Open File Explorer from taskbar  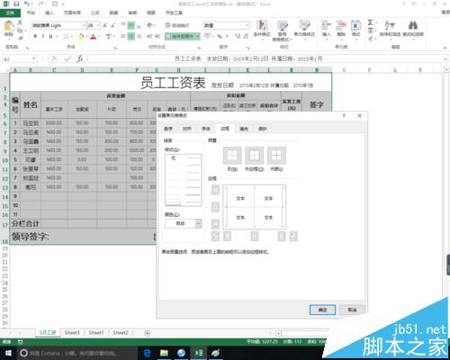(x=164, y=353)
